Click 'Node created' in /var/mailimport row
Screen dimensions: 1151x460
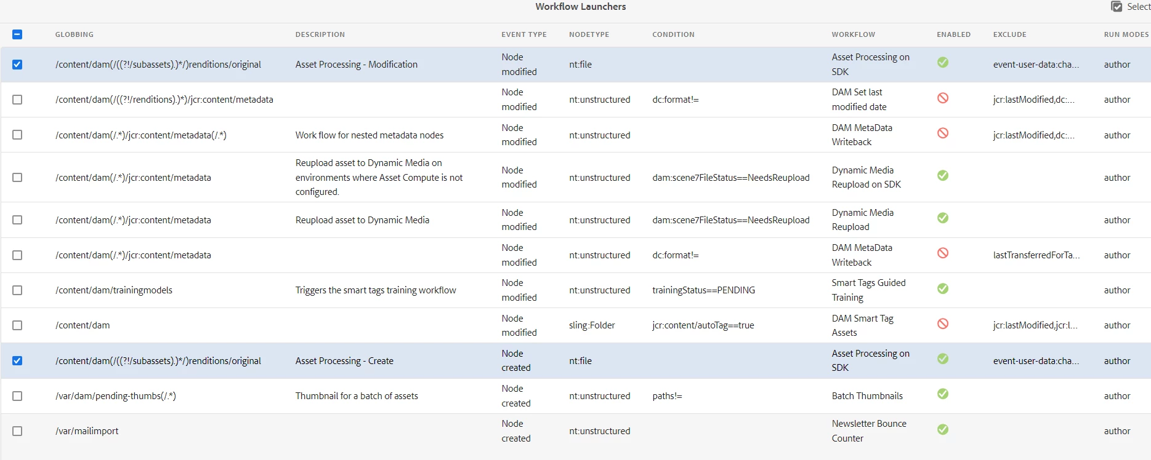click(x=516, y=431)
